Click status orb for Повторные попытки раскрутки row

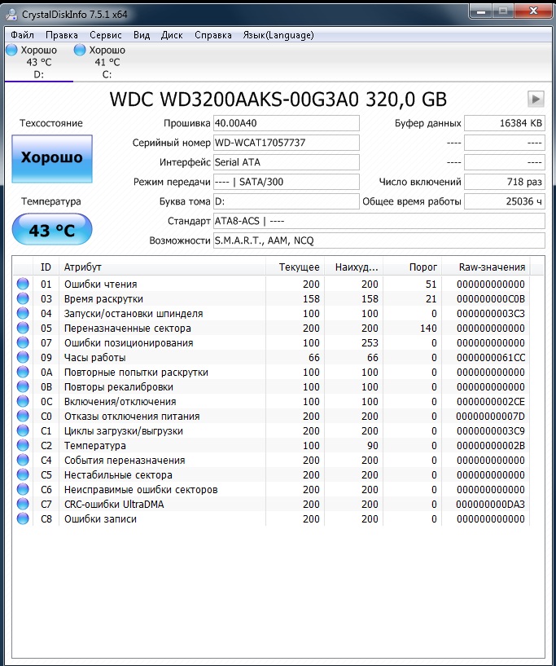tap(23, 372)
